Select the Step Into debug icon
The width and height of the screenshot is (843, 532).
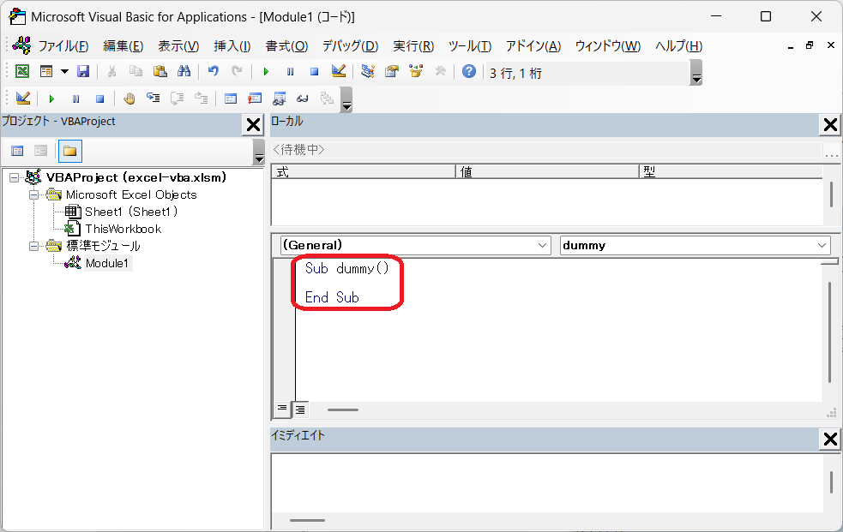click(154, 98)
